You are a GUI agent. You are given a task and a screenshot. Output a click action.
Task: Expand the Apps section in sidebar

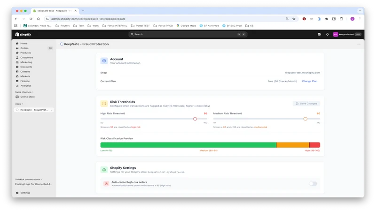point(19,104)
